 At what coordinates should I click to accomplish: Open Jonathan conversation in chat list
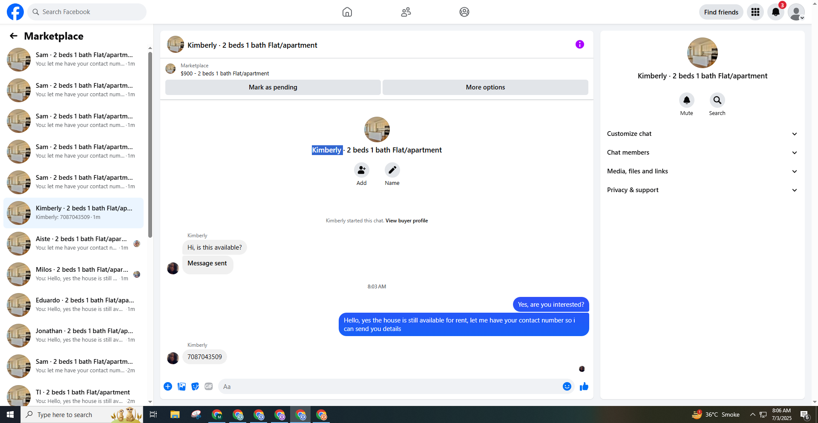pyautogui.click(x=73, y=335)
